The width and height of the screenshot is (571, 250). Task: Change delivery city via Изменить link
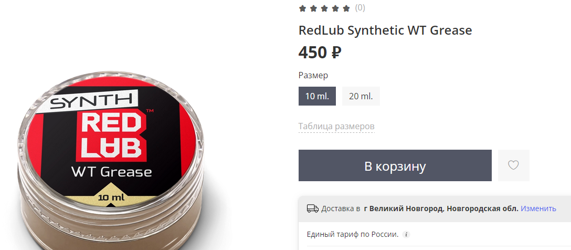pyautogui.click(x=538, y=209)
